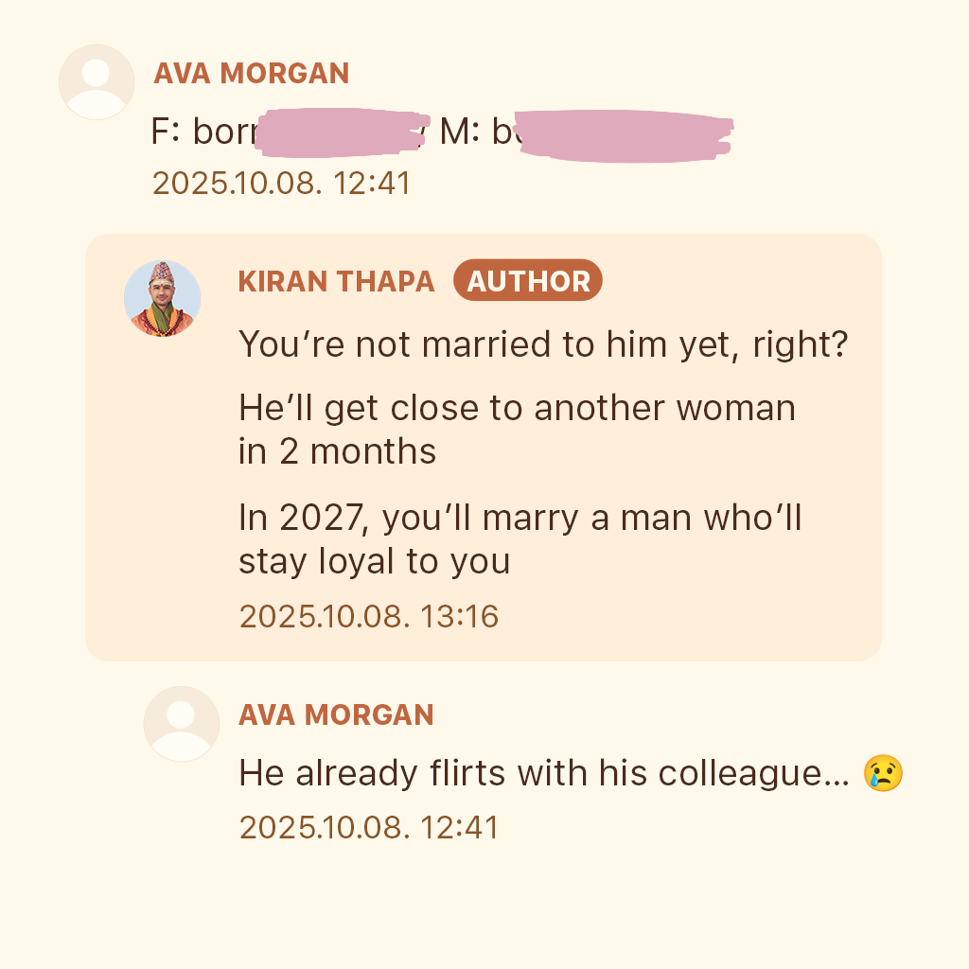
Task: Open AVA MORGAN name on reply comment
Action: (336, 714)
